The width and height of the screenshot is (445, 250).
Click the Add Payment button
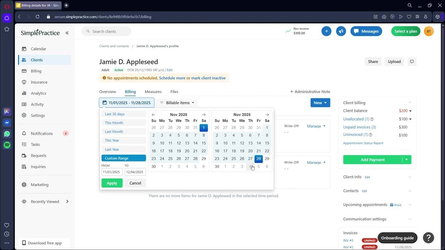(372, 160)
